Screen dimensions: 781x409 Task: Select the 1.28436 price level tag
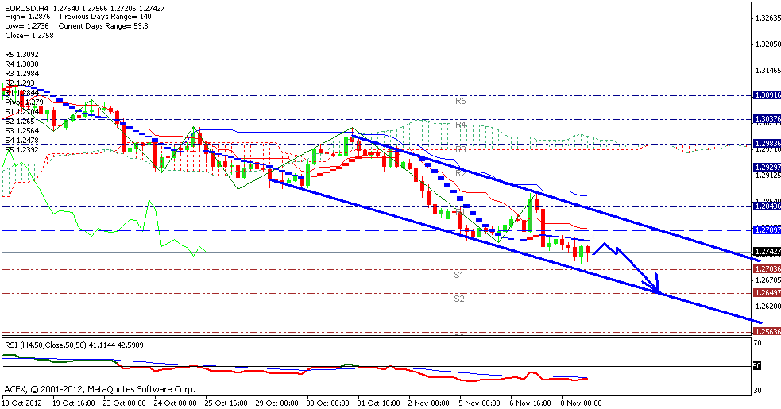767,206
